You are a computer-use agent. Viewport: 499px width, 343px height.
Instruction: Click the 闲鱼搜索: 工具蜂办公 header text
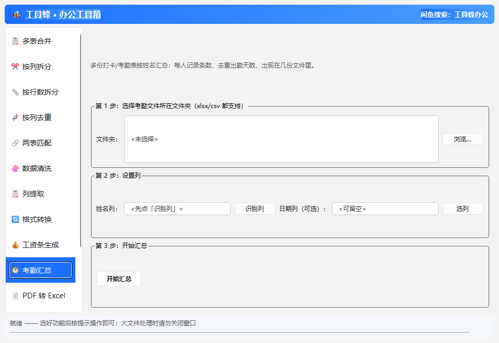click(x=454, y=15)
